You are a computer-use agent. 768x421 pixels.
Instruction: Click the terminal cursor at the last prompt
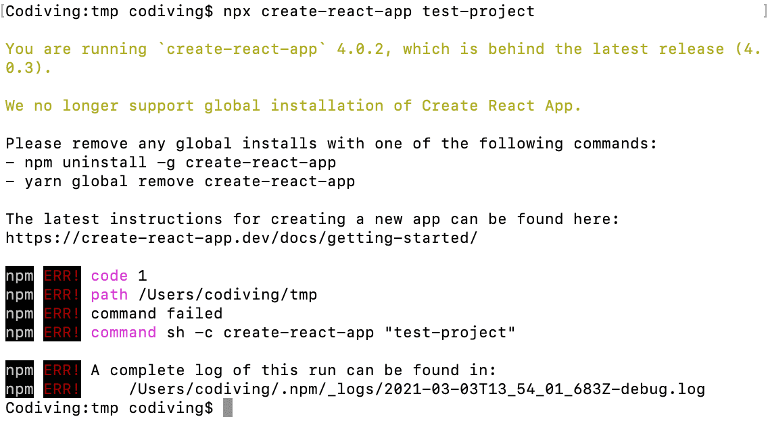[228, 408]
